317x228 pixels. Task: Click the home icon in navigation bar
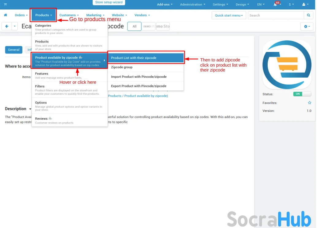tap(6, 15)
